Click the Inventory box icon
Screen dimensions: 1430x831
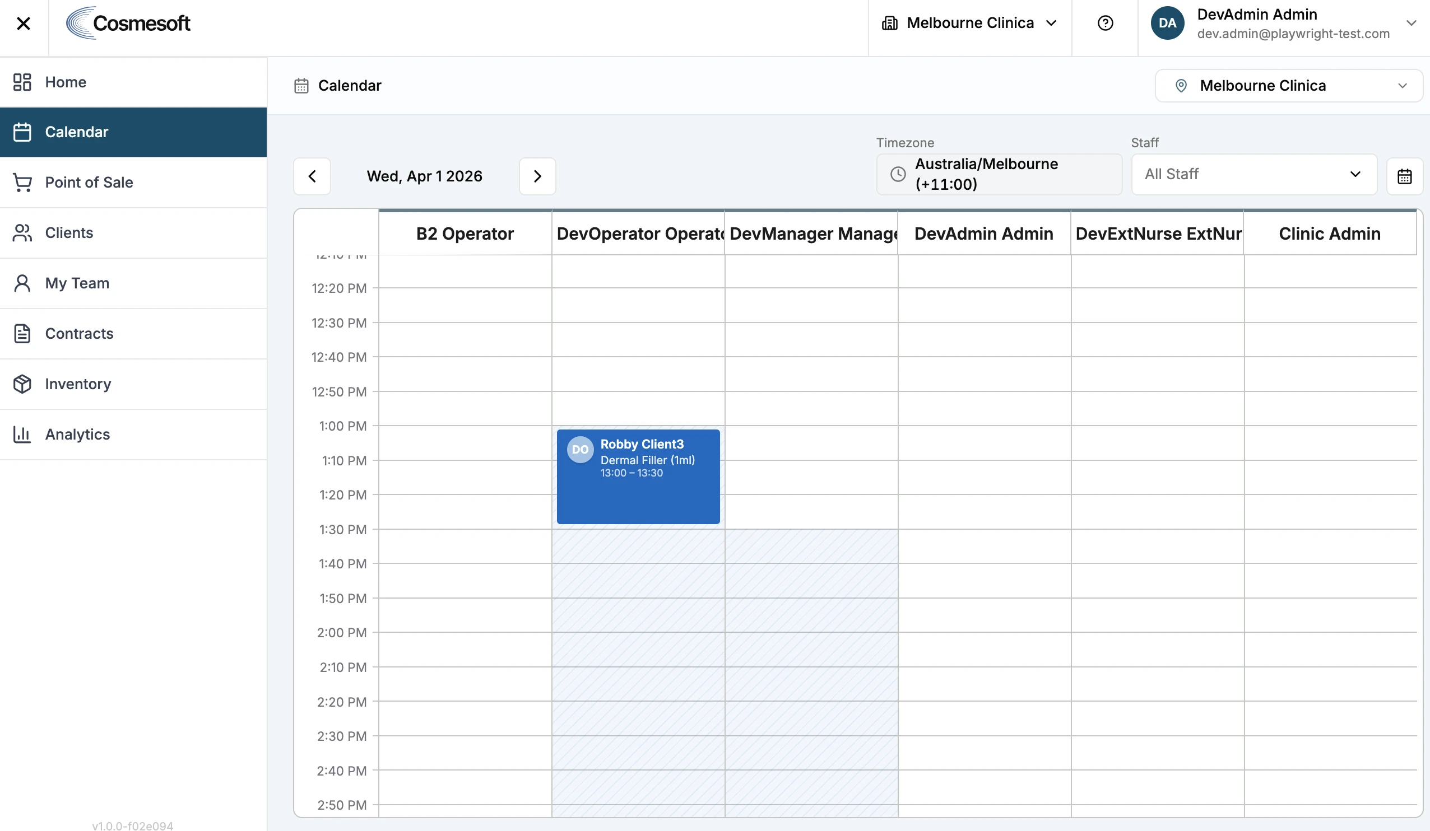tap(22, 384)
